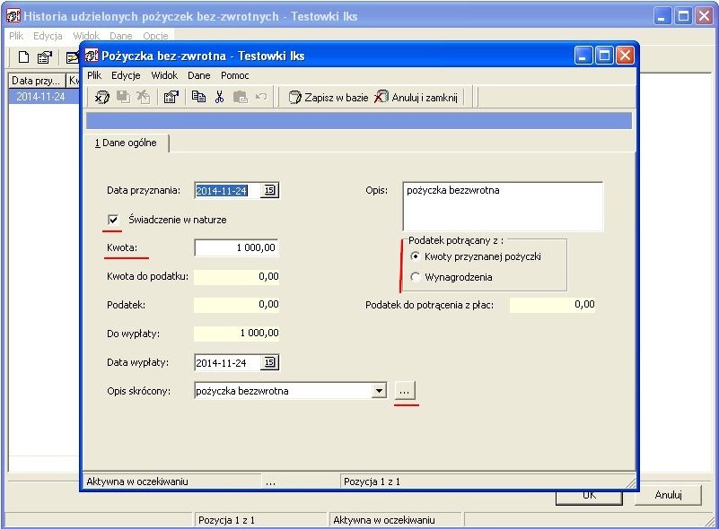Toggle the Świadczenie w naturze checkbox
The image size is (719, 529).
click(113, 220)
